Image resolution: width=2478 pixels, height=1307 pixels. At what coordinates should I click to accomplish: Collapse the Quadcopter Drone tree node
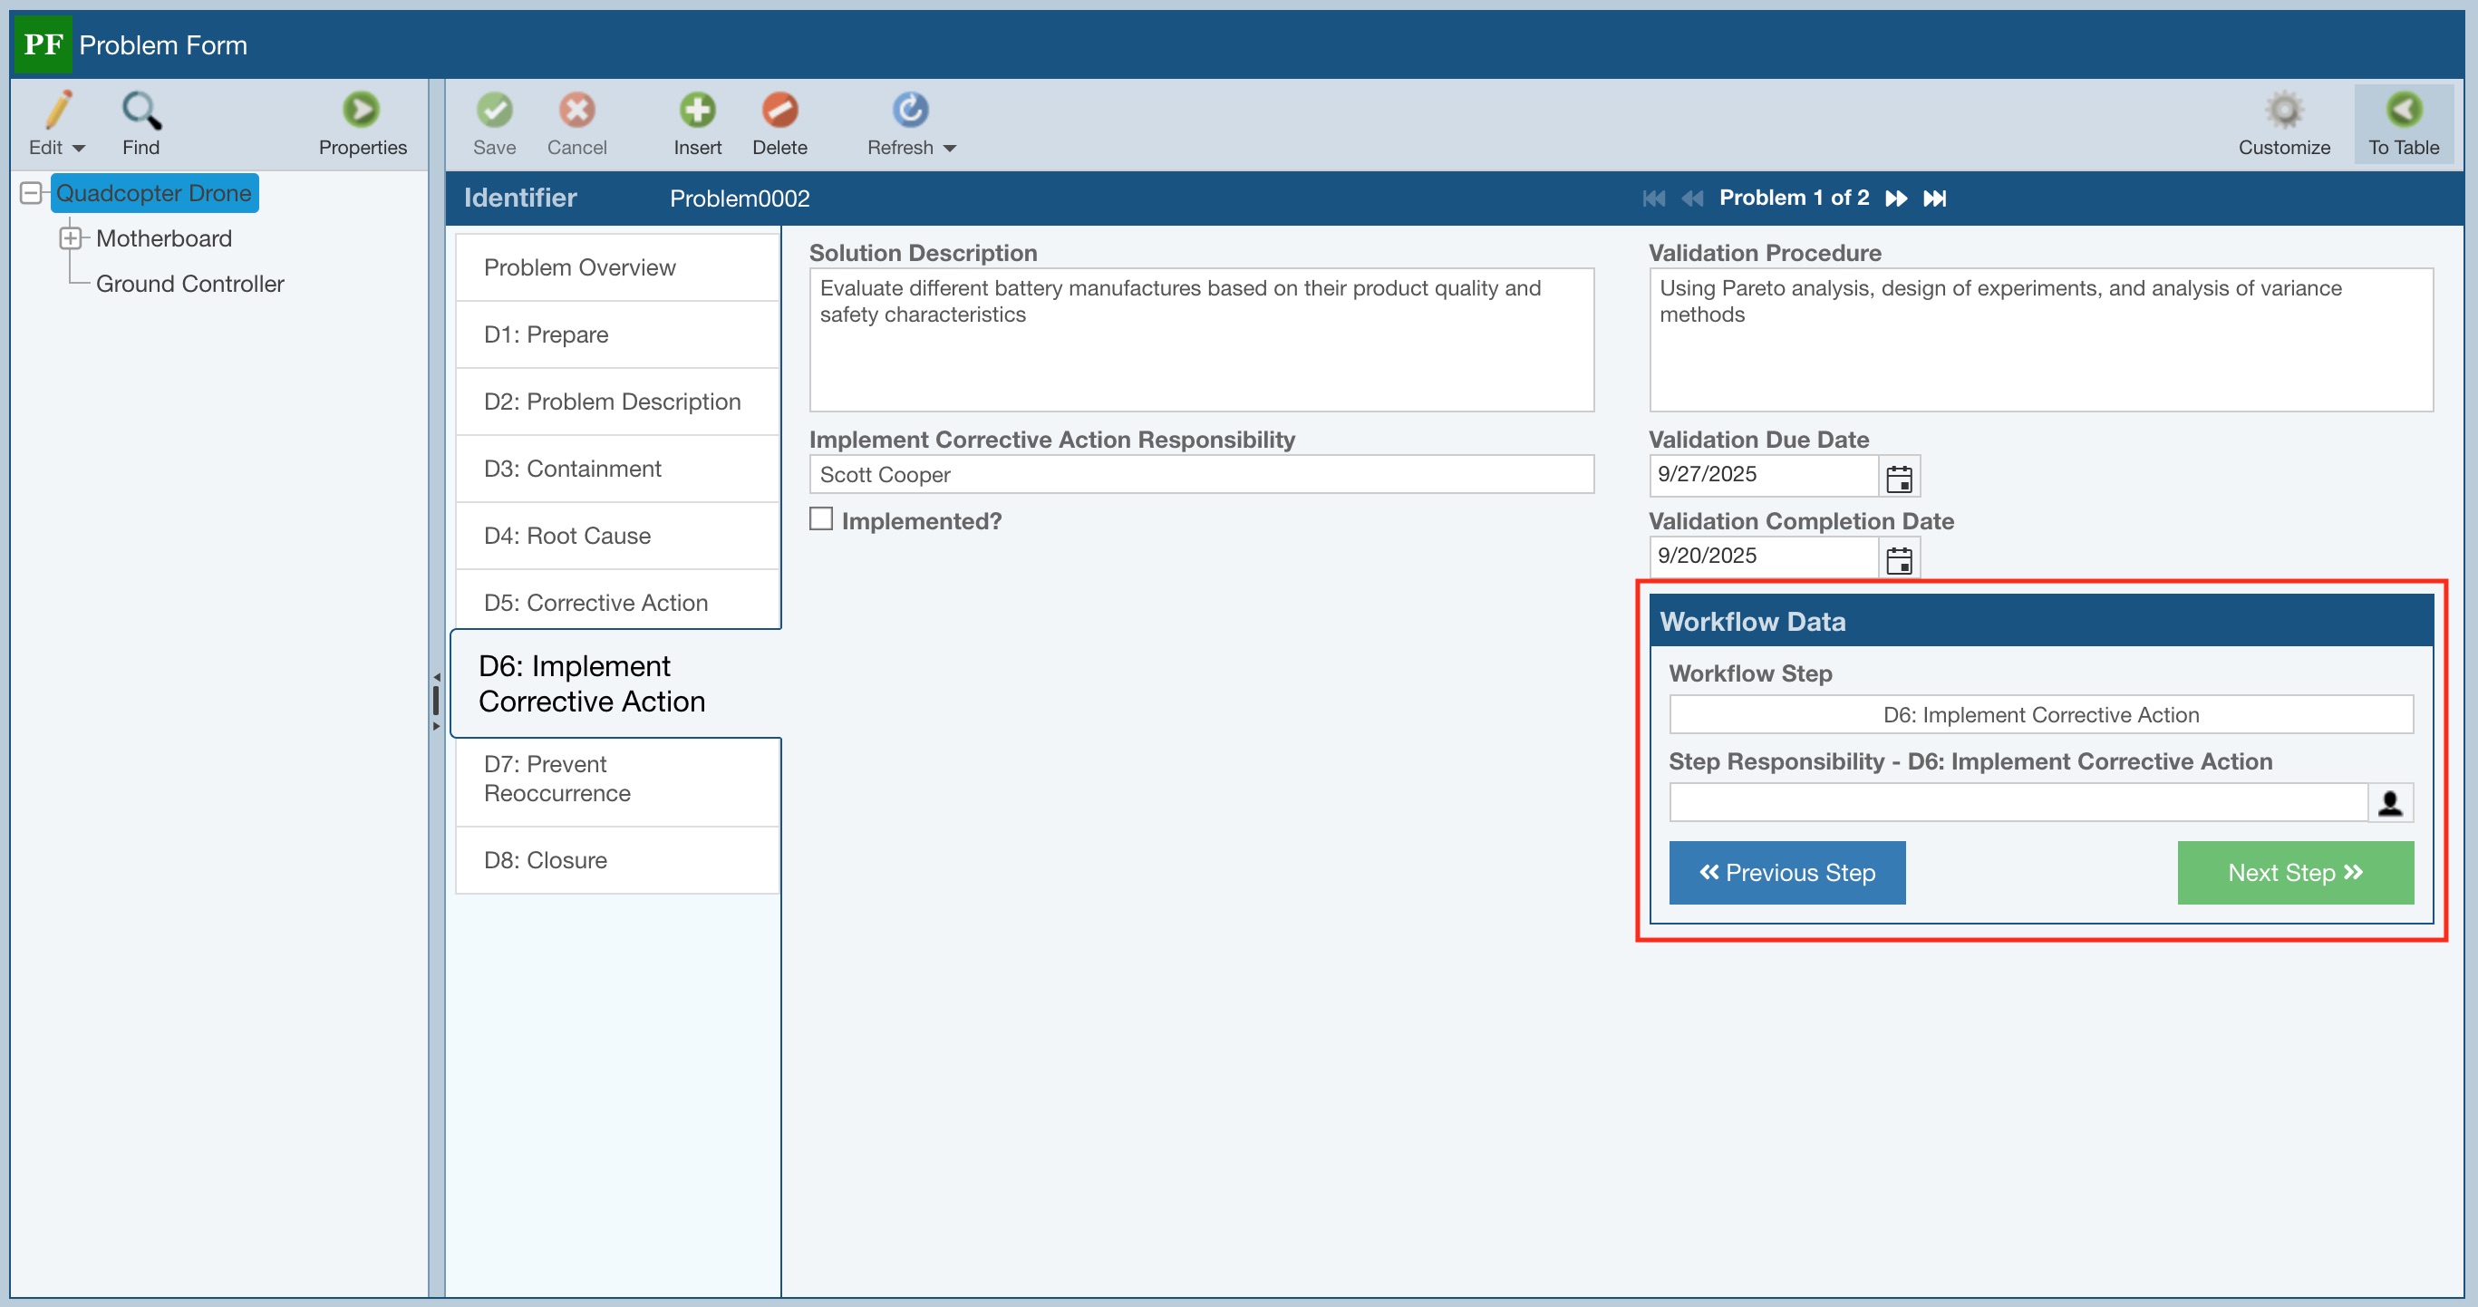[x=31, y=193]
